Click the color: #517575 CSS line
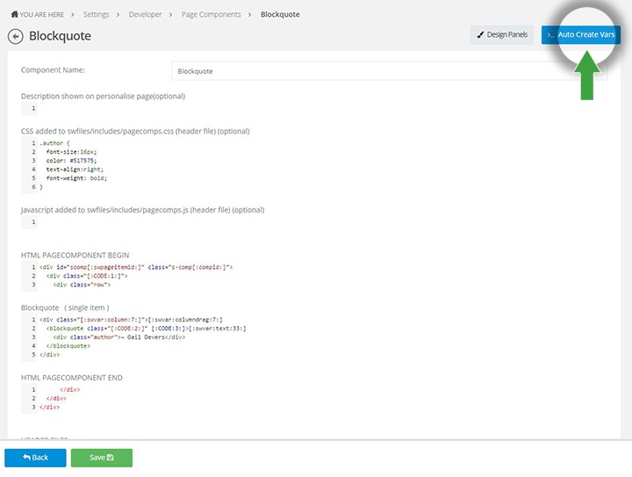The width and height of the screenshot is (632, 477). tap(71, 161)
